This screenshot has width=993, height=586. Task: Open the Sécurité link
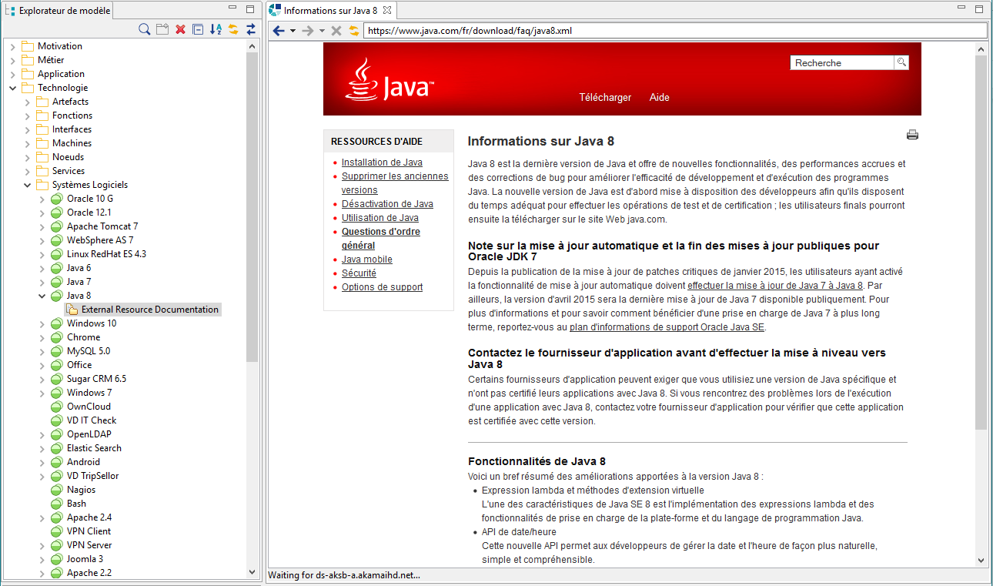click(359, 273)
